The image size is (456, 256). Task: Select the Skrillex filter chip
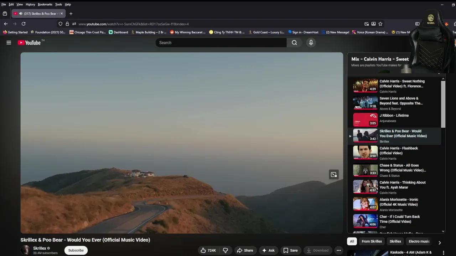[395, 241]
